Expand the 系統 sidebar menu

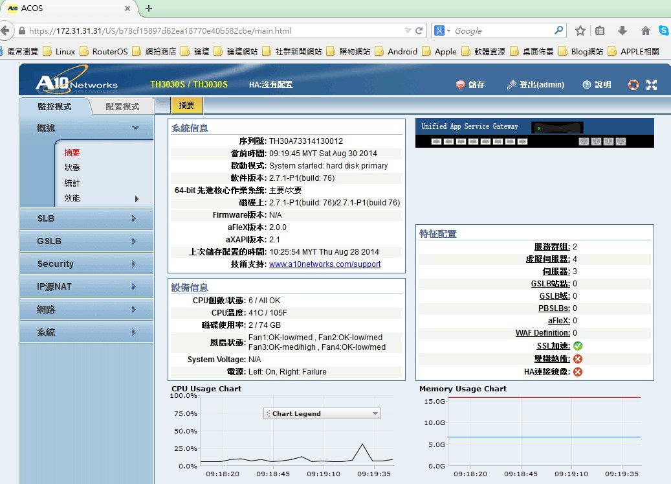point(87,332)
